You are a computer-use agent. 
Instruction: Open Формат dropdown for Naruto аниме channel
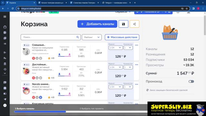click(116, 87)
